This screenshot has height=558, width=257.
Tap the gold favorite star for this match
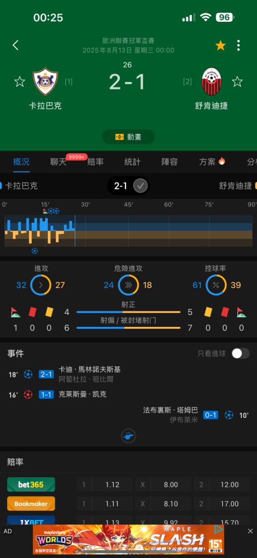tap(220, 46)
